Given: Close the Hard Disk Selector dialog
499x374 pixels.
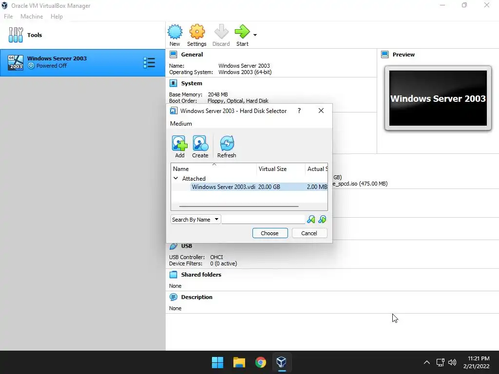Looking at the screenshot, I should point(321,111).
